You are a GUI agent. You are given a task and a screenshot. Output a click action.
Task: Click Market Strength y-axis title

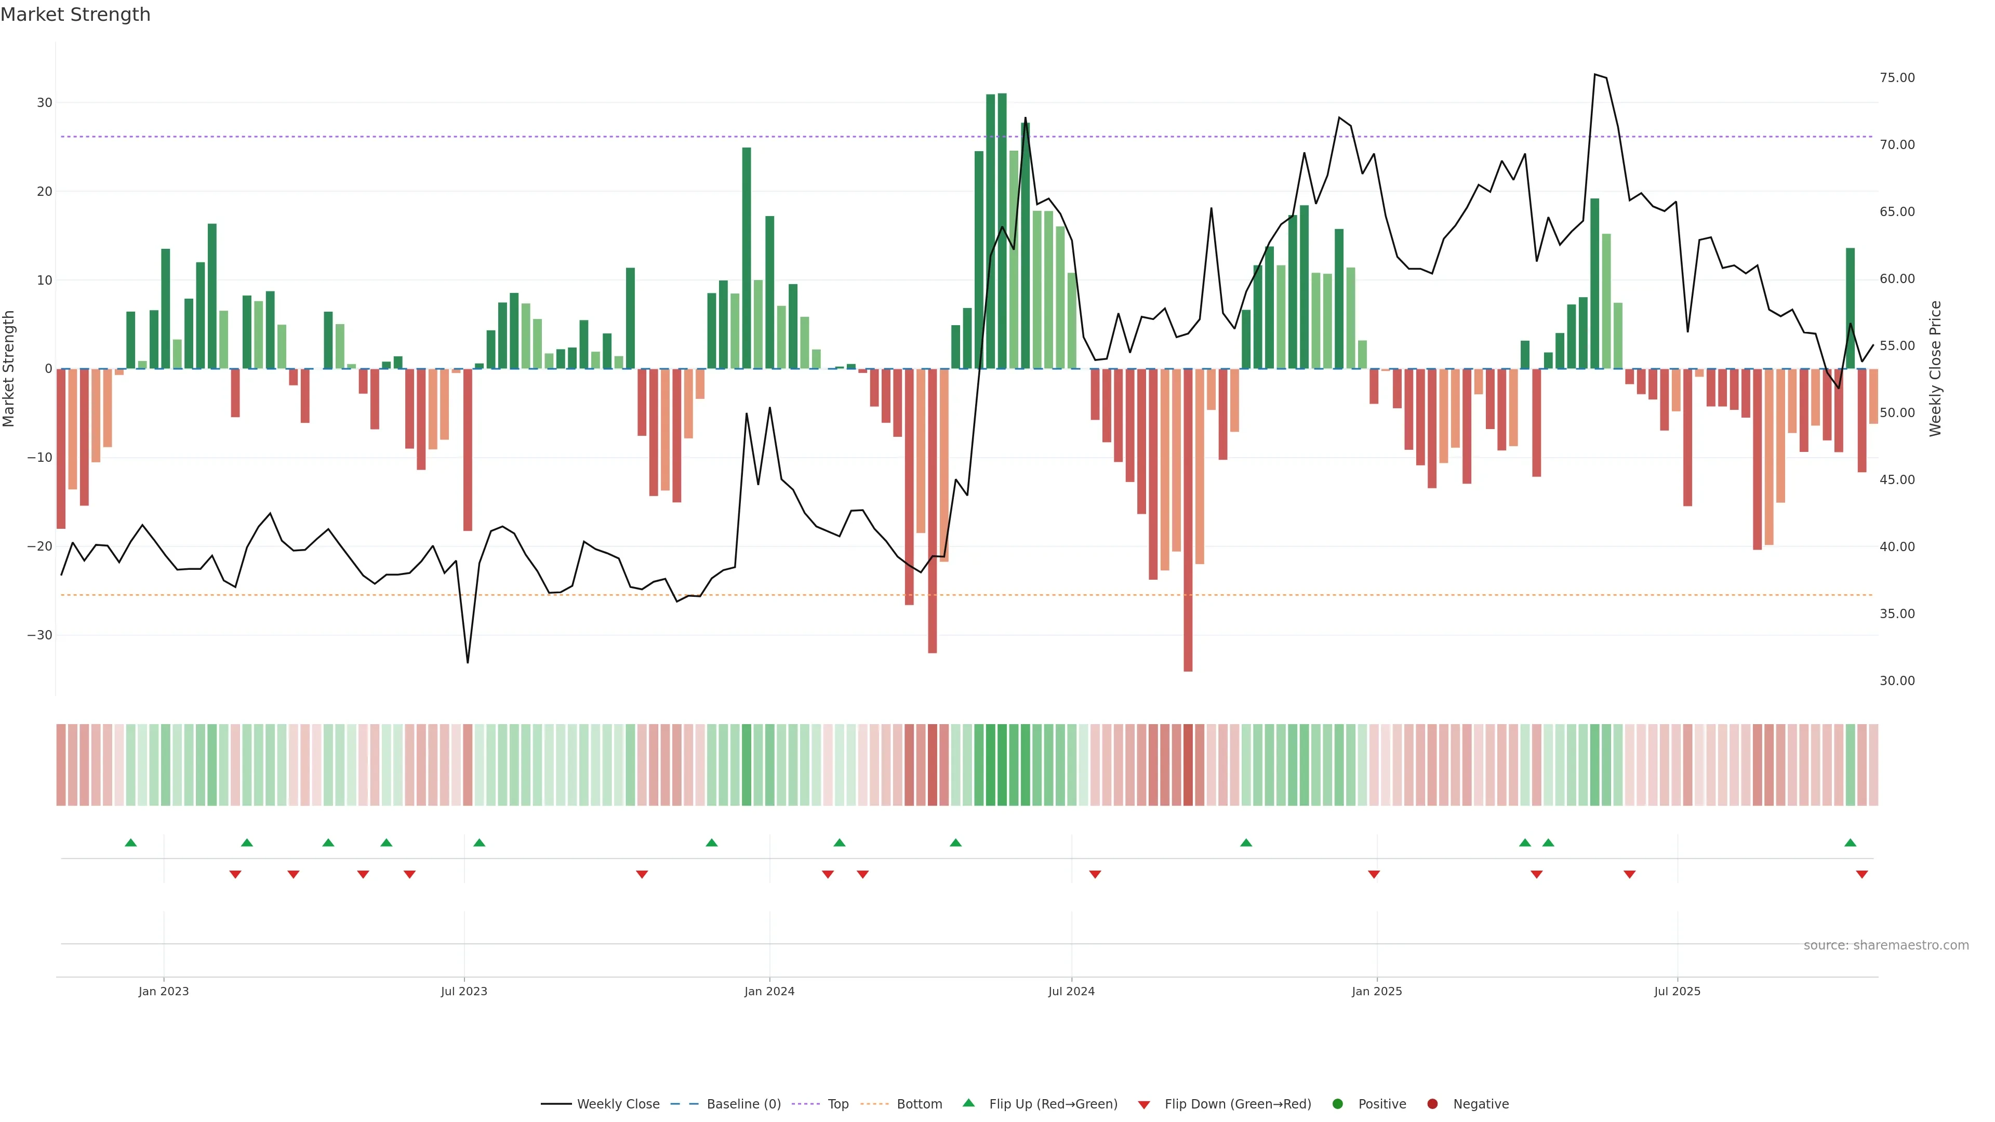point(9,369)
